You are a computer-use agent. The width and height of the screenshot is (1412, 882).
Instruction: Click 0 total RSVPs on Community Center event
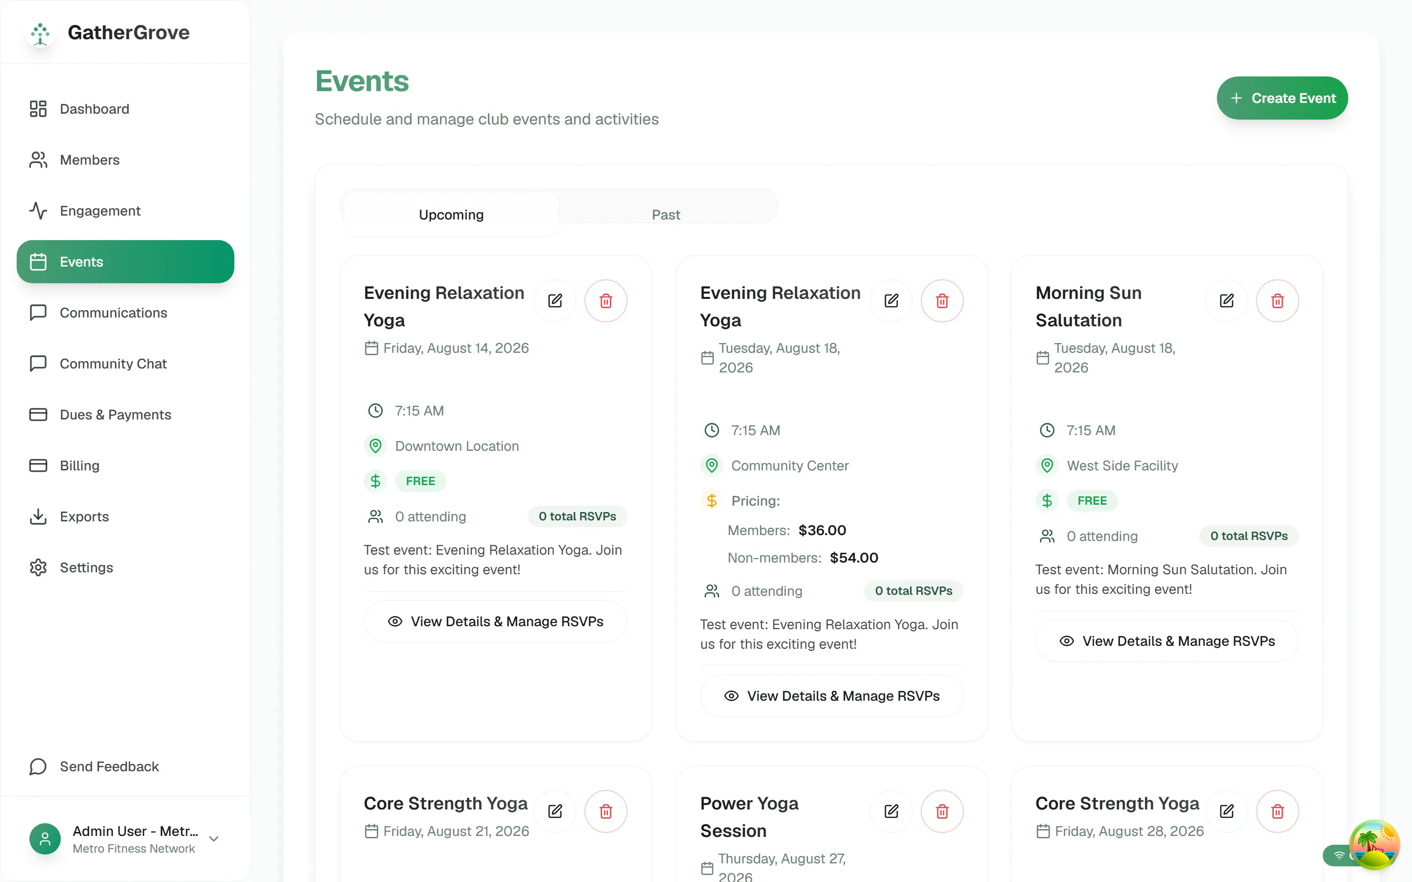tap(913, 591)
